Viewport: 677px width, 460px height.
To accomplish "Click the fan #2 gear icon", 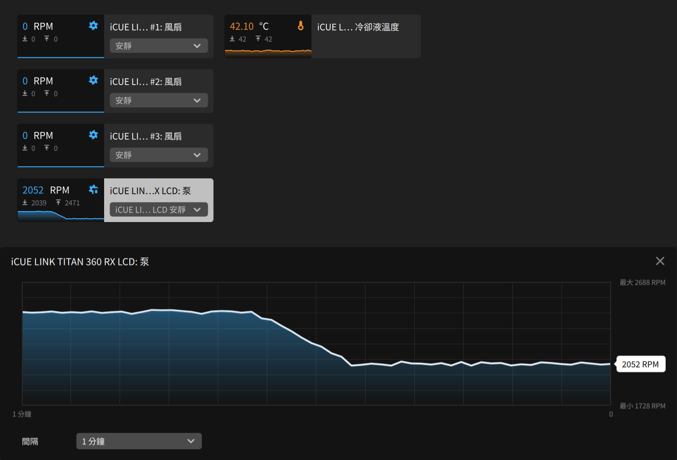I will click(93, 81).
